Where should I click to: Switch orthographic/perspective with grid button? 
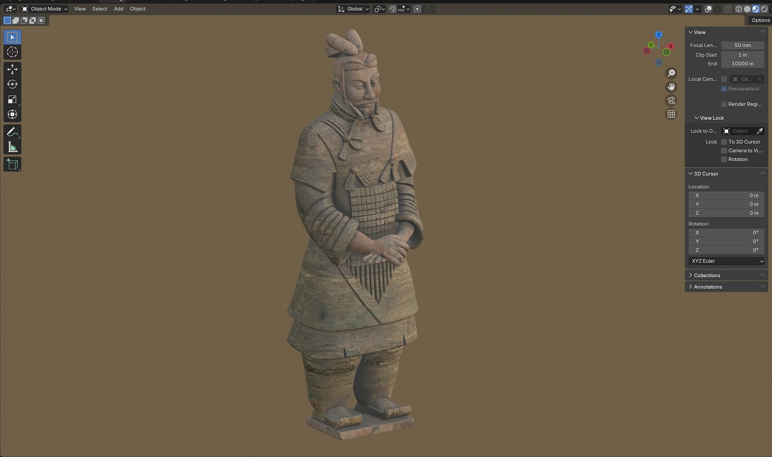pos(671,114)
